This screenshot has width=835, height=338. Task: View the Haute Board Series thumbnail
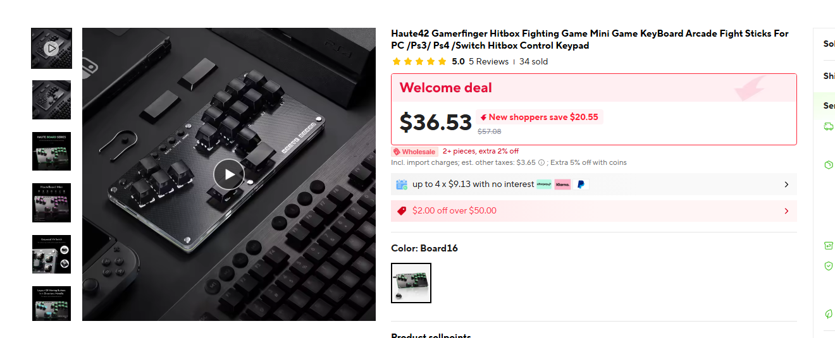(x=51, y=151)
